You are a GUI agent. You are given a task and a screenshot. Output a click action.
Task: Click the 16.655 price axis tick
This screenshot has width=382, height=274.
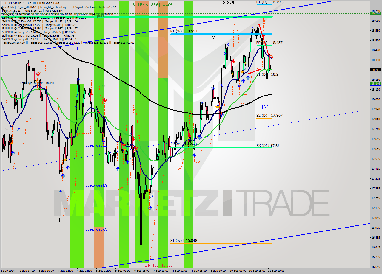375,267
